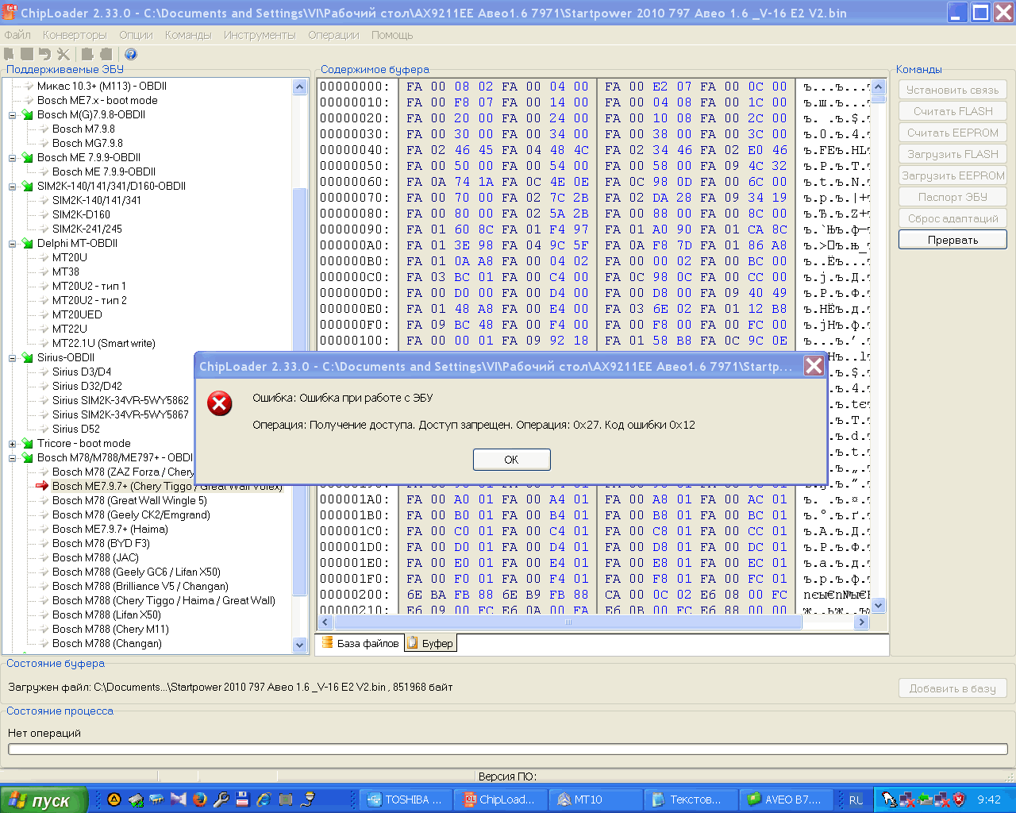Click the undo arrow toolbar icon
Viewport: 1016px width, 813px height.
pyautogui.click(x=44, y=54)
